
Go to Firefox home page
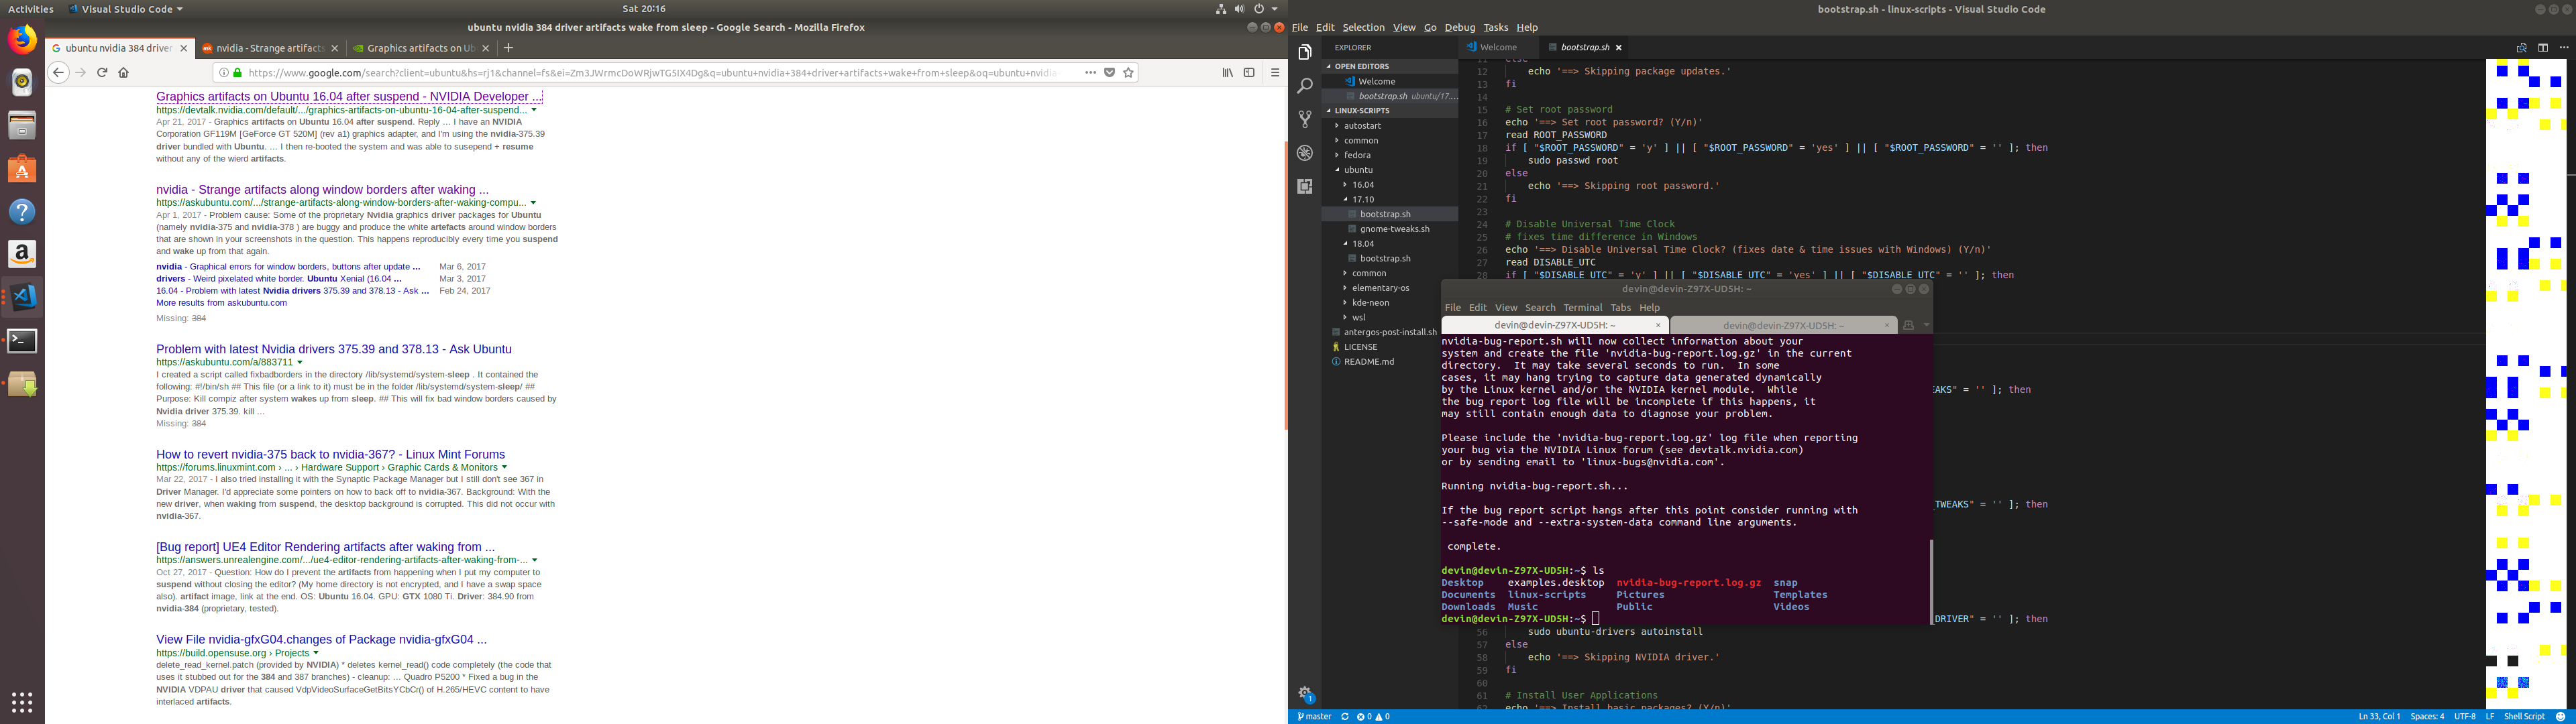tap(124, 72)
